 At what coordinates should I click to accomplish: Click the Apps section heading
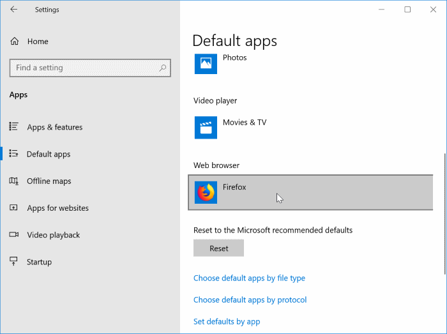19,95
